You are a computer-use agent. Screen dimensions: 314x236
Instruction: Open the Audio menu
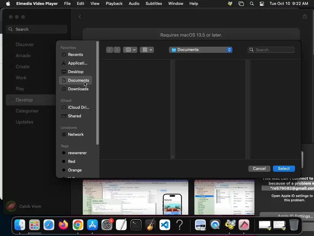pos(134,4)
